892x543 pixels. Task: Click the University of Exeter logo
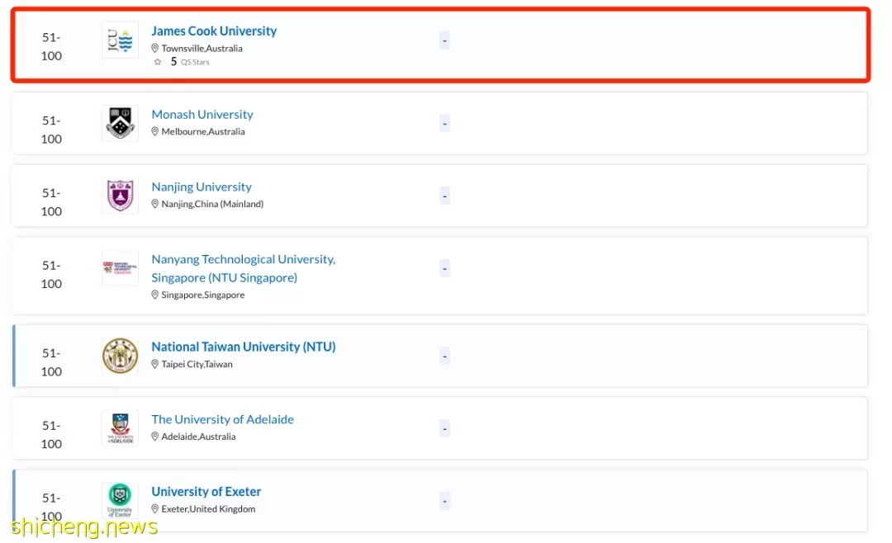pos(120,500)
